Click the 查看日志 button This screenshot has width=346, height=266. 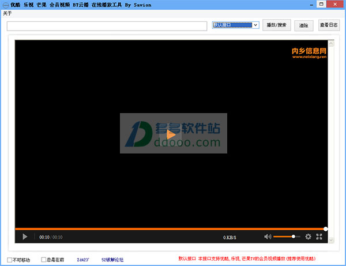click(329, 25)
